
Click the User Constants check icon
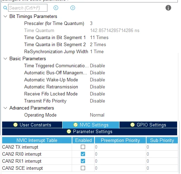tap(15, 125)
